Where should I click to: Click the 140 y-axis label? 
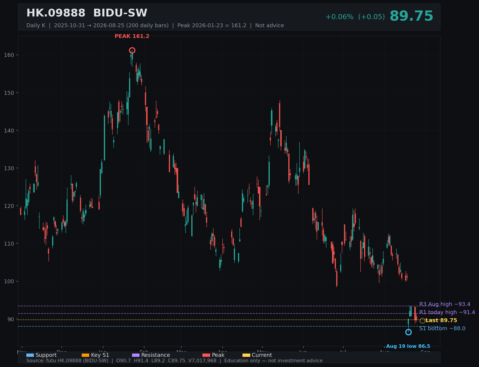click(x=9, y=130)
